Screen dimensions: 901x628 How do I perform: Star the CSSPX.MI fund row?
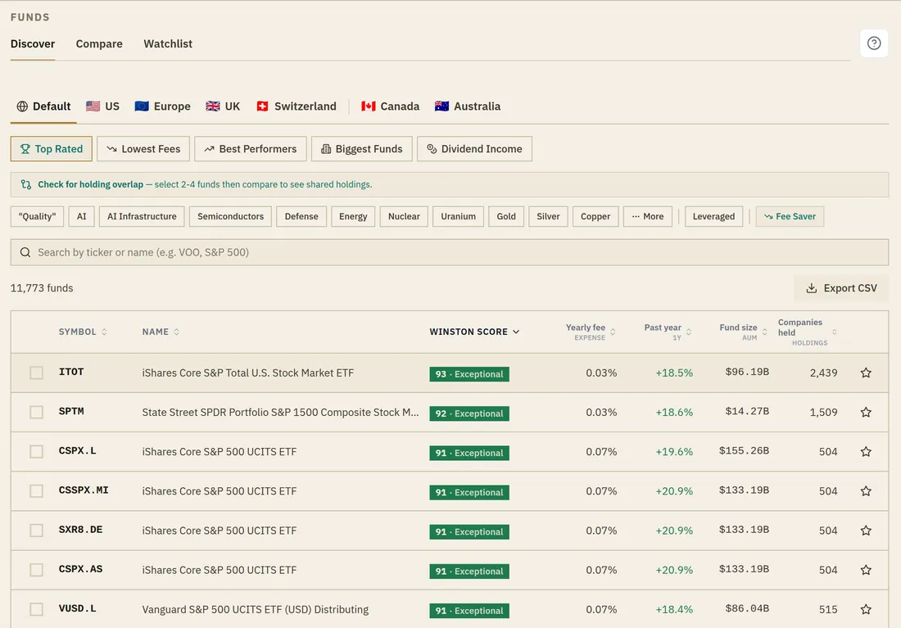[x=866, y=491]
